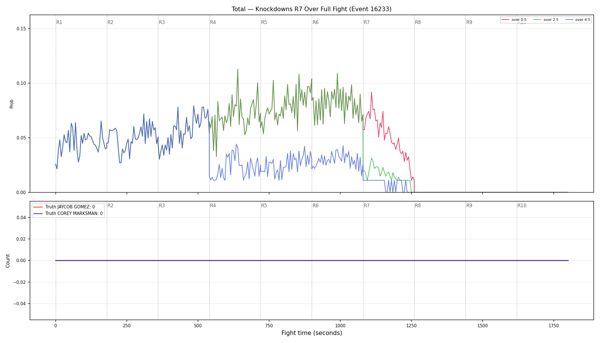Screen dimensions: 600x343
Task: Click the red 'over 0.5' legend line swatch
Action: (505, 20)
